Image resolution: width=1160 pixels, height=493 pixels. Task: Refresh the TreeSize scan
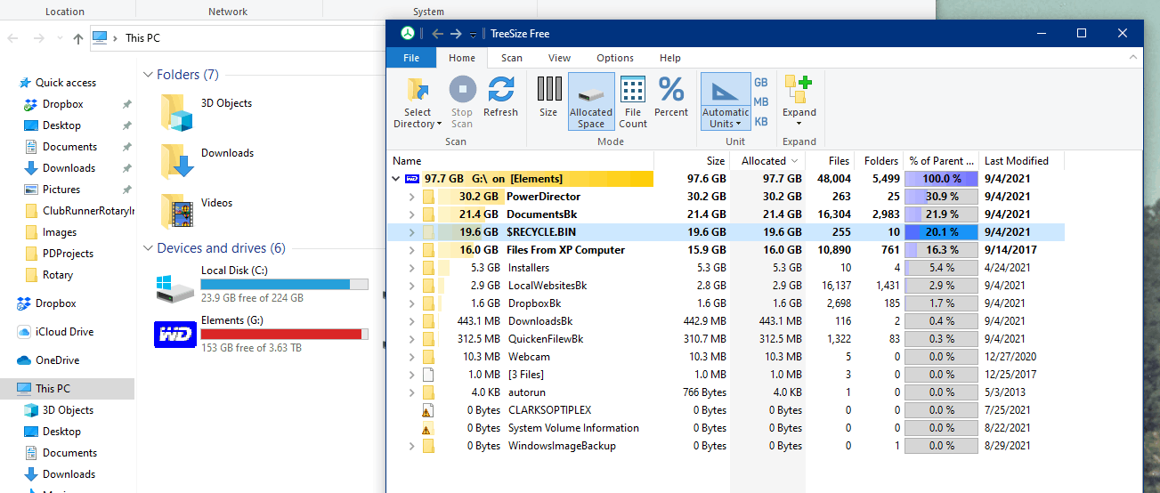click(500, 97)
